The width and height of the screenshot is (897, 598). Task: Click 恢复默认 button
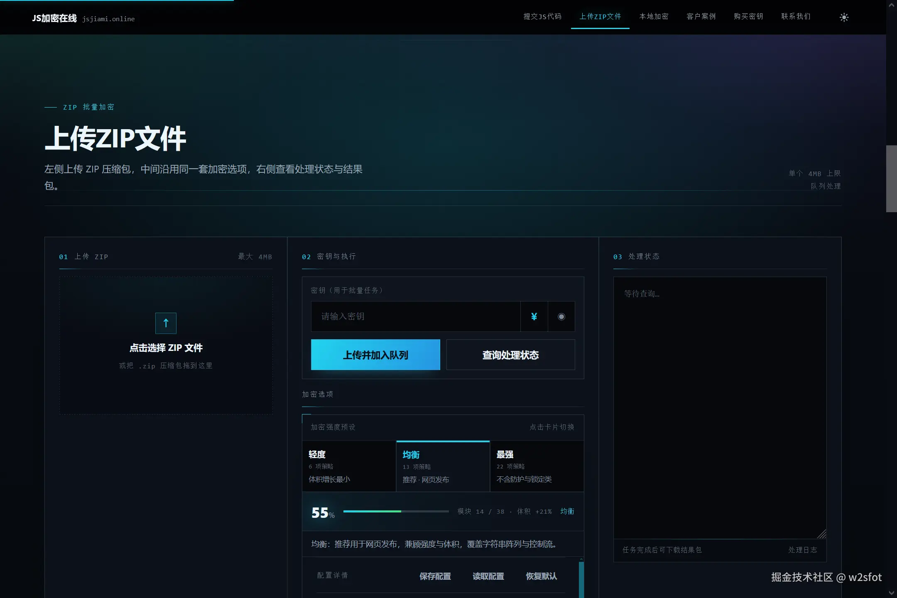click(x=541, y=576)
